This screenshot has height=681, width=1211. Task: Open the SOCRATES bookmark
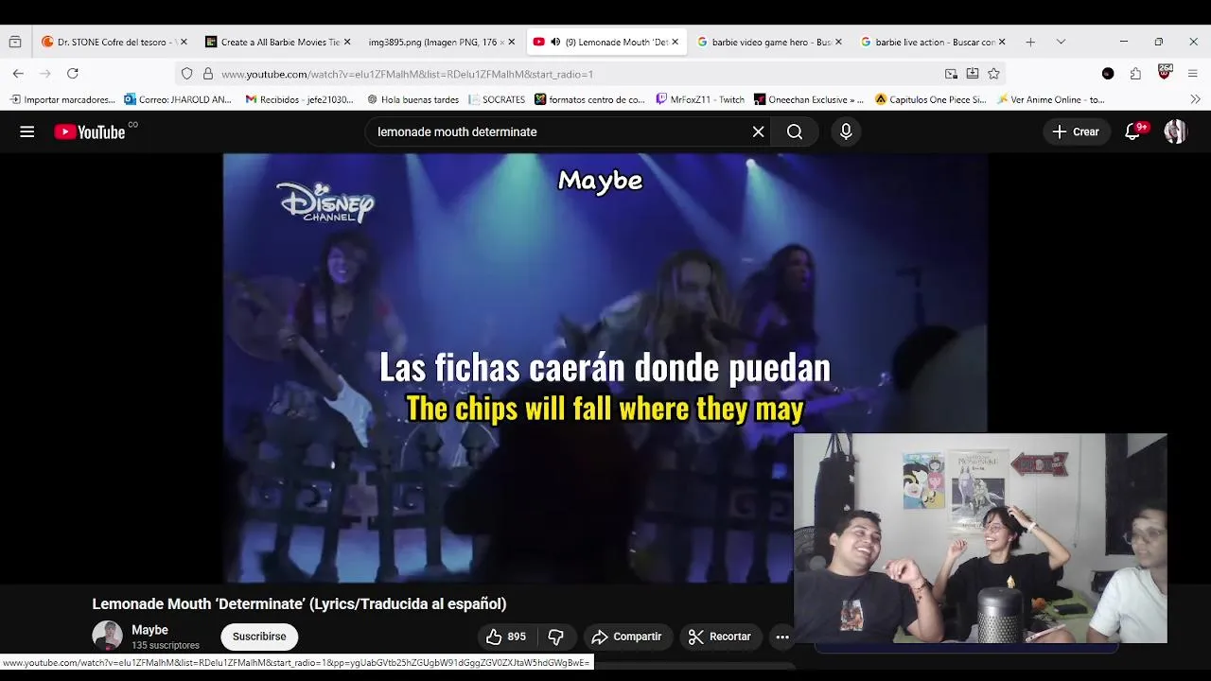[x=497, y=99]
